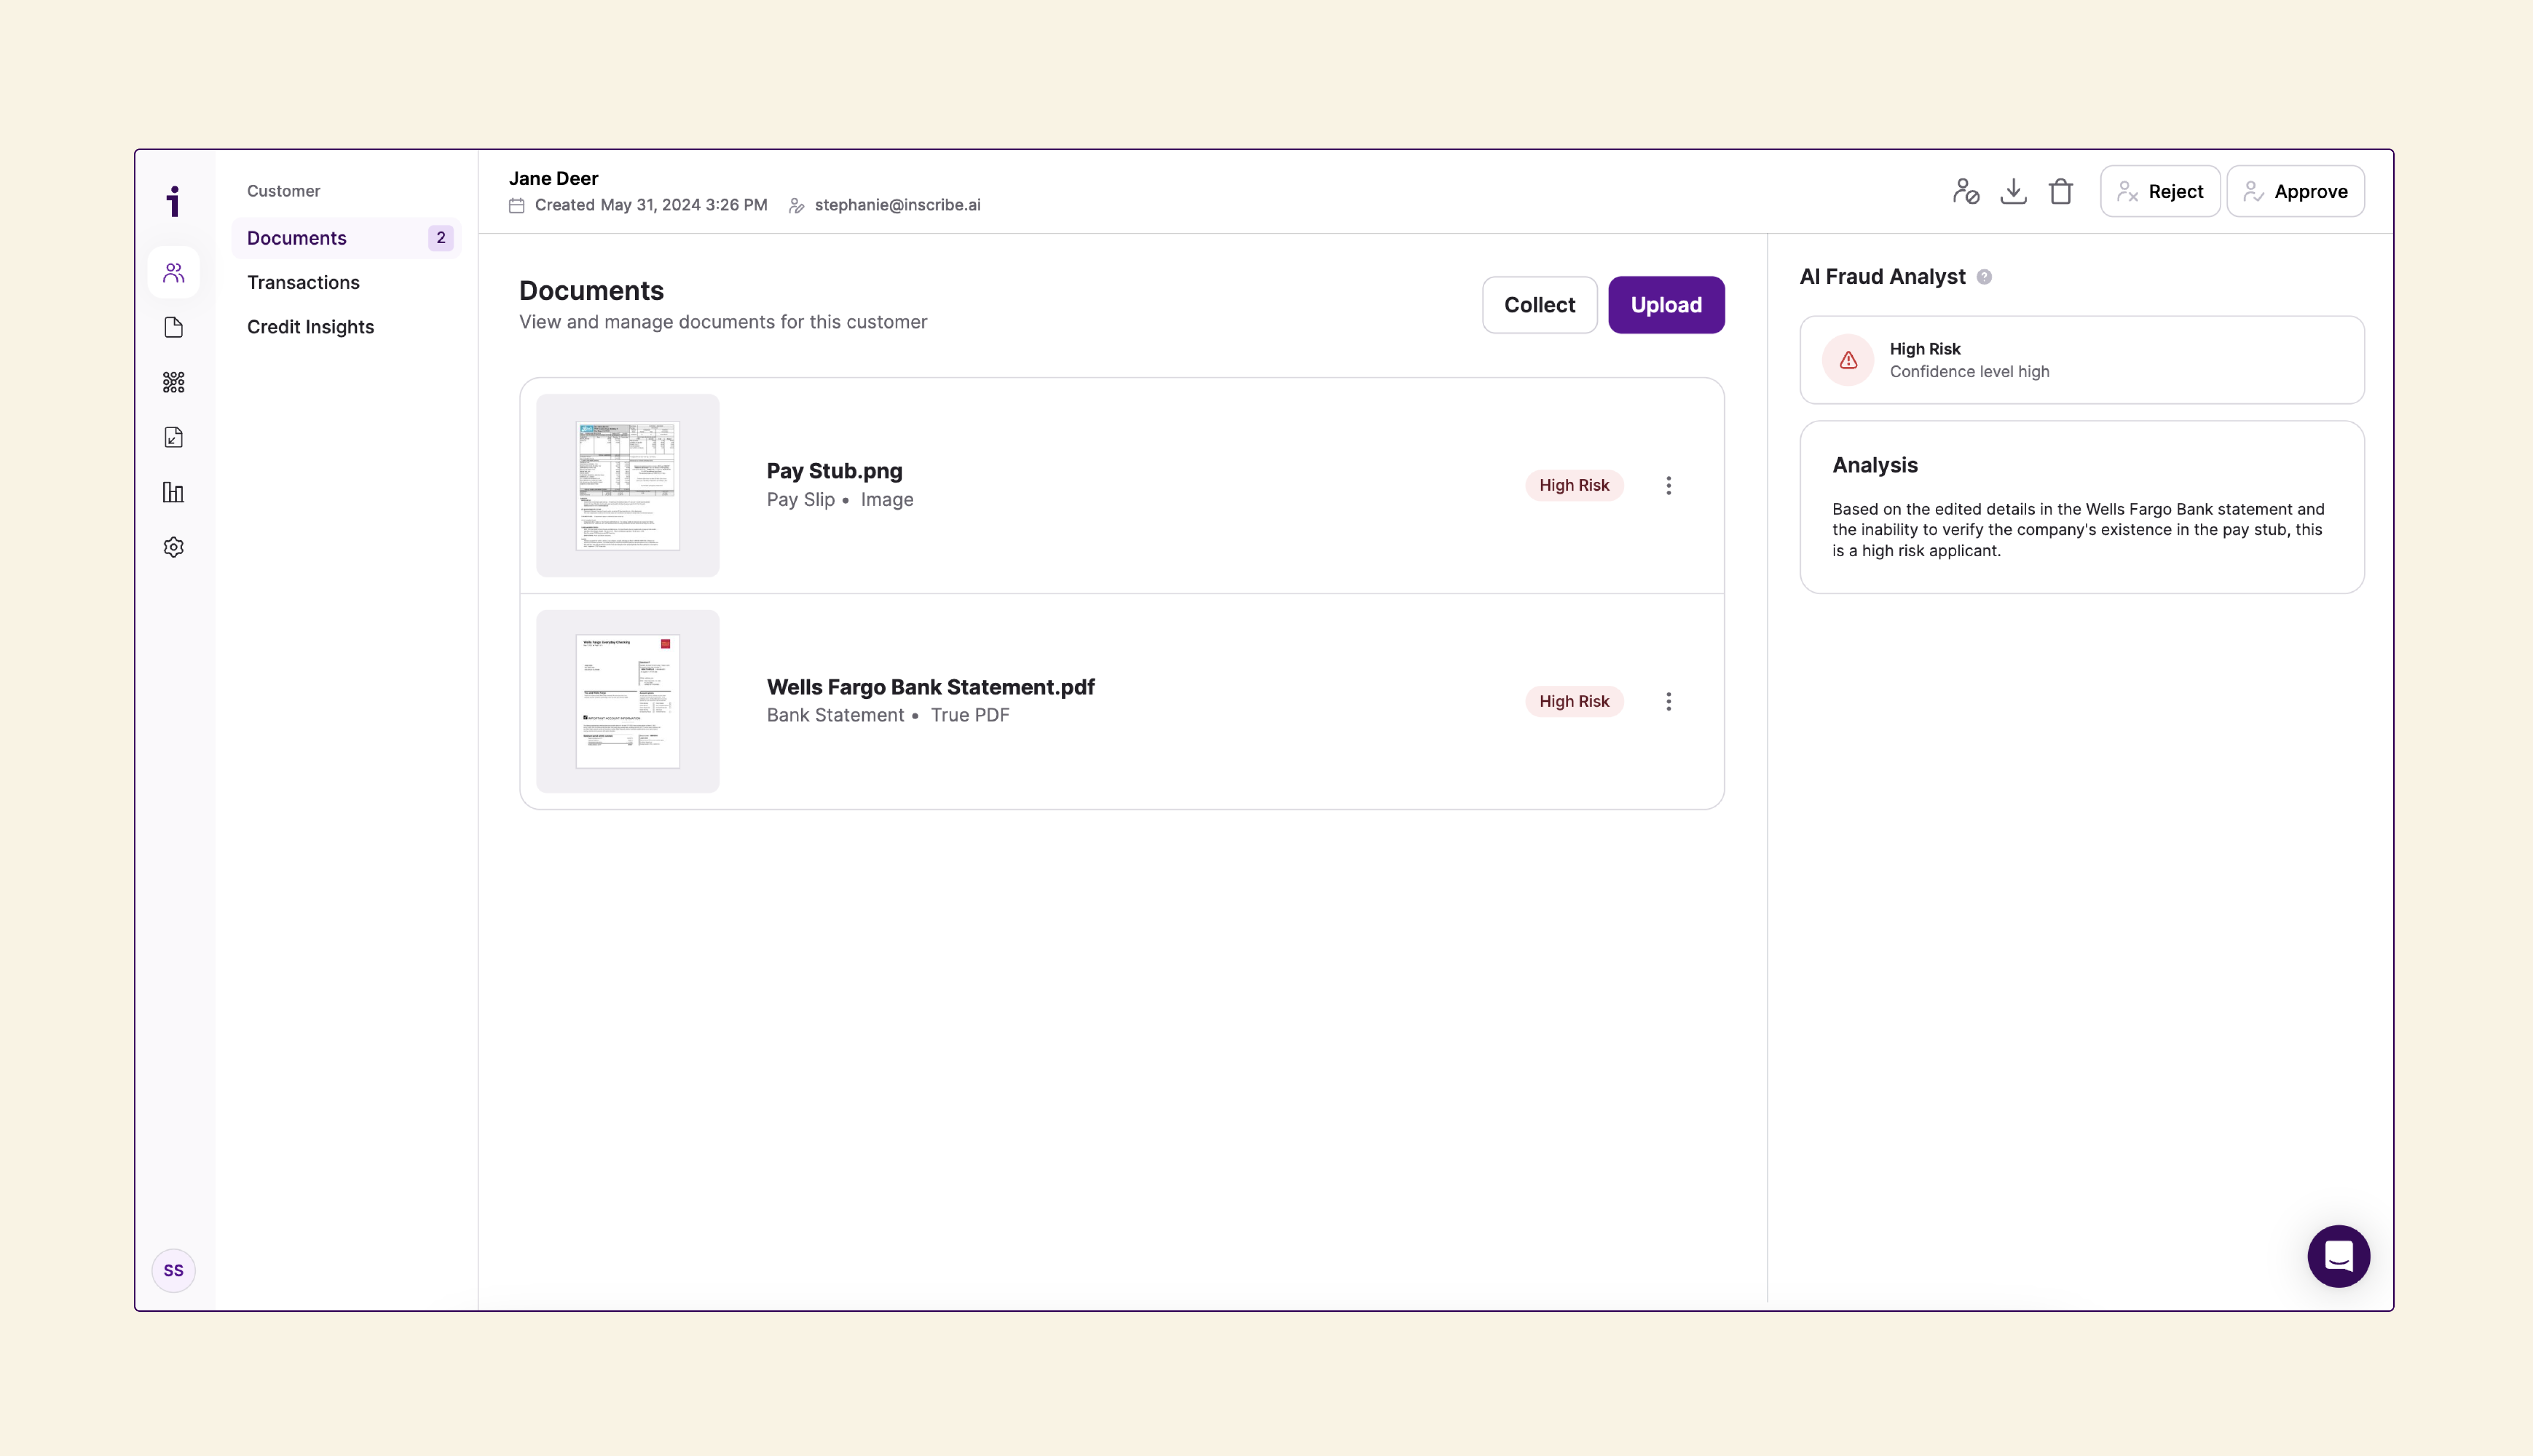Click the documents icon in sidebar
This screenshot has height=1456, width=2533.
click(173, 328)
